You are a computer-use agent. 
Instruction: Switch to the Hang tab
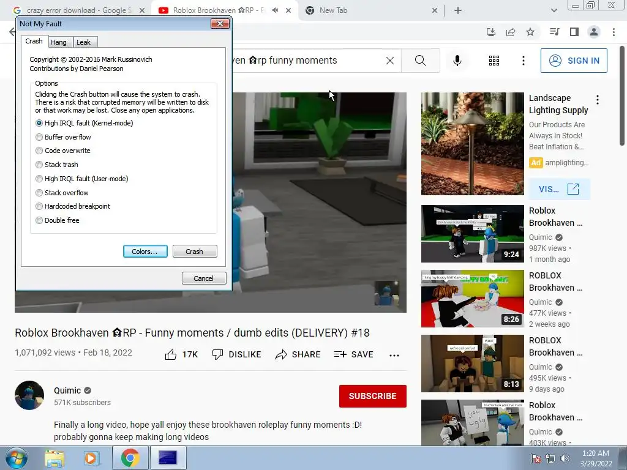point(59,42)
